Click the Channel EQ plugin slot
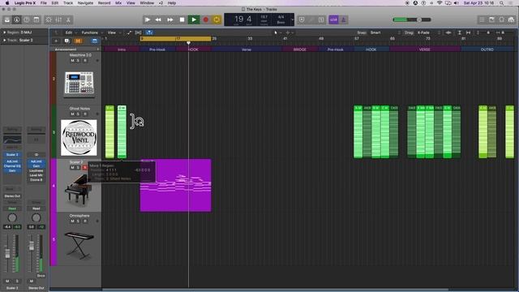The width and height of the screenshot is (519, 292). (12, 165)
